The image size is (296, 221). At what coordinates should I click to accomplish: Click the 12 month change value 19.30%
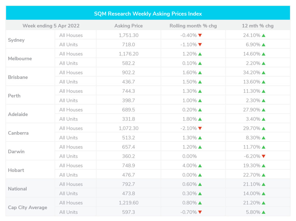[x=252, y=166]
